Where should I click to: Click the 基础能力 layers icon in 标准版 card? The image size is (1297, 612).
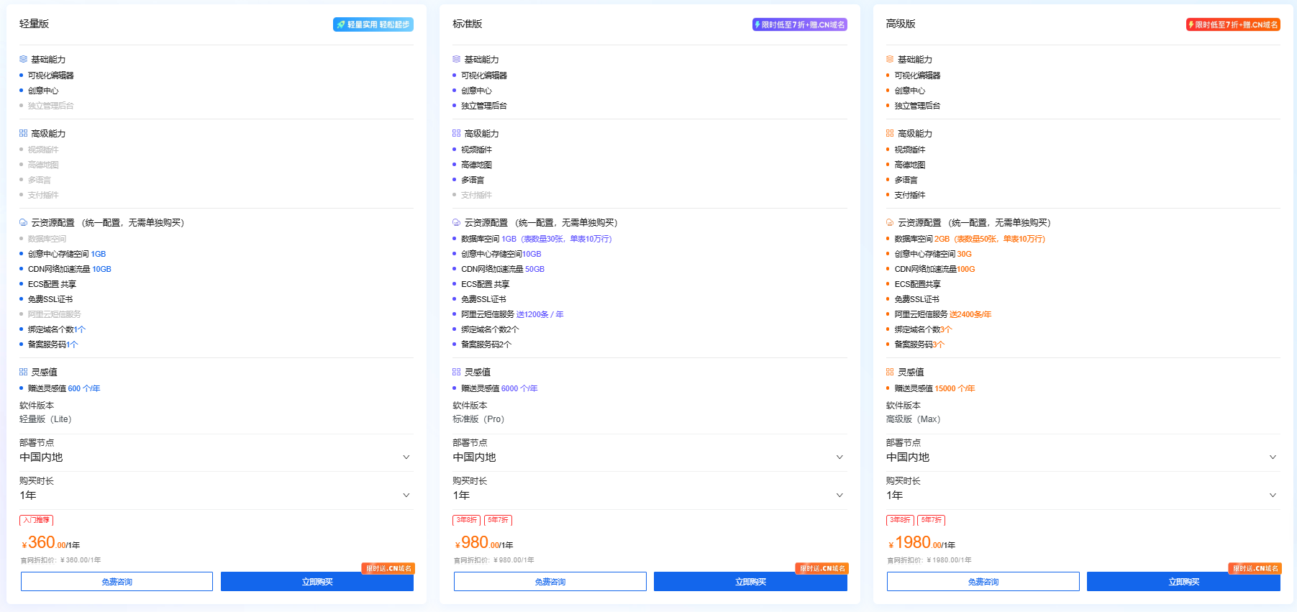(x=456, y=59)
